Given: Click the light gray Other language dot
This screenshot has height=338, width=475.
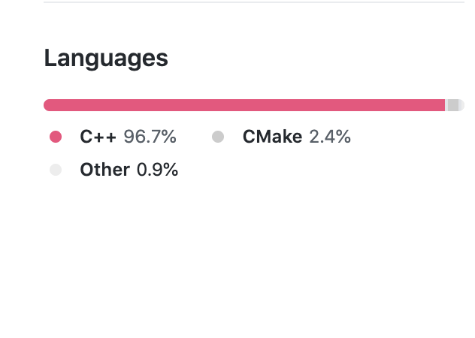Looking at the screenshot, I should 55,170.
